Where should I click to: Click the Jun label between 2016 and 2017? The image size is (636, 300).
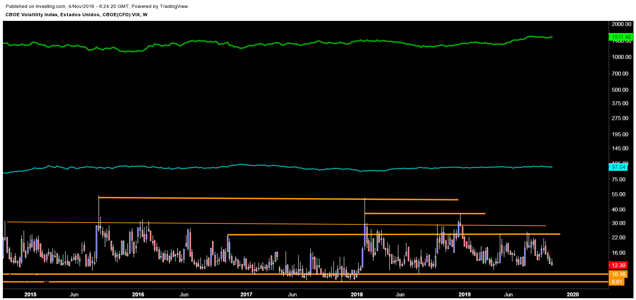(x=184, y=295)
